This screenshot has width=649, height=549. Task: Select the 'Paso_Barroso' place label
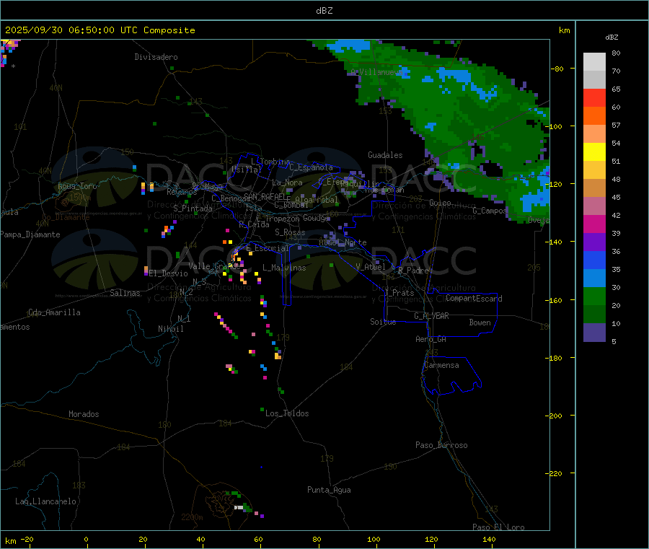tap(441, 446)
